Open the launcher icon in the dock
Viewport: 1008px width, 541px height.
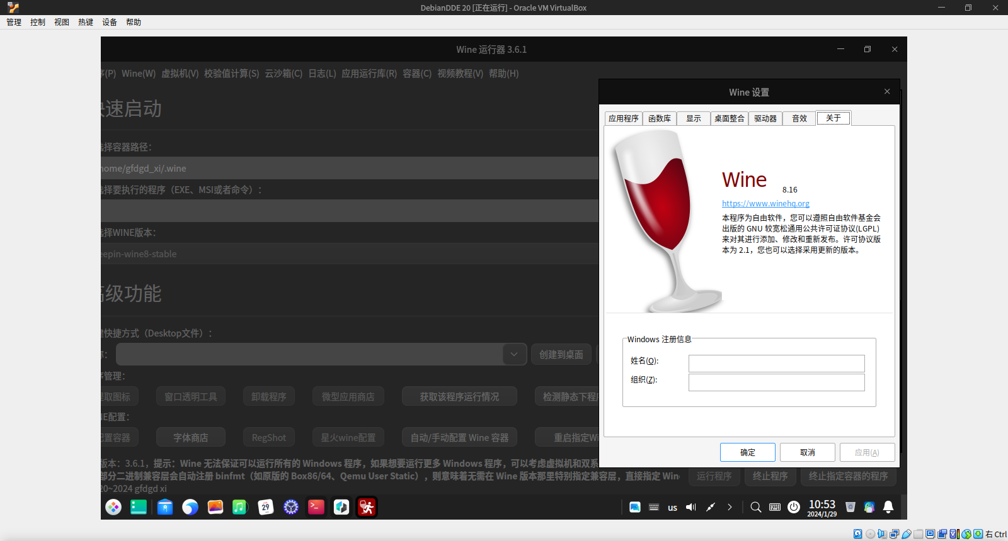[113, 507]
